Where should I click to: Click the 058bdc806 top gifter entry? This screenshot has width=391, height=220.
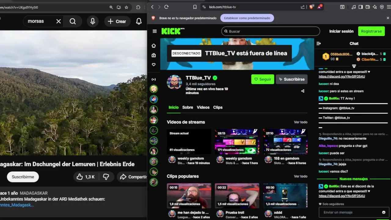click(x=338, y=57)
